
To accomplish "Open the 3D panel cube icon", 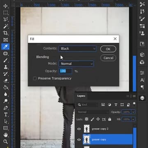I will [x=142, y=55].
